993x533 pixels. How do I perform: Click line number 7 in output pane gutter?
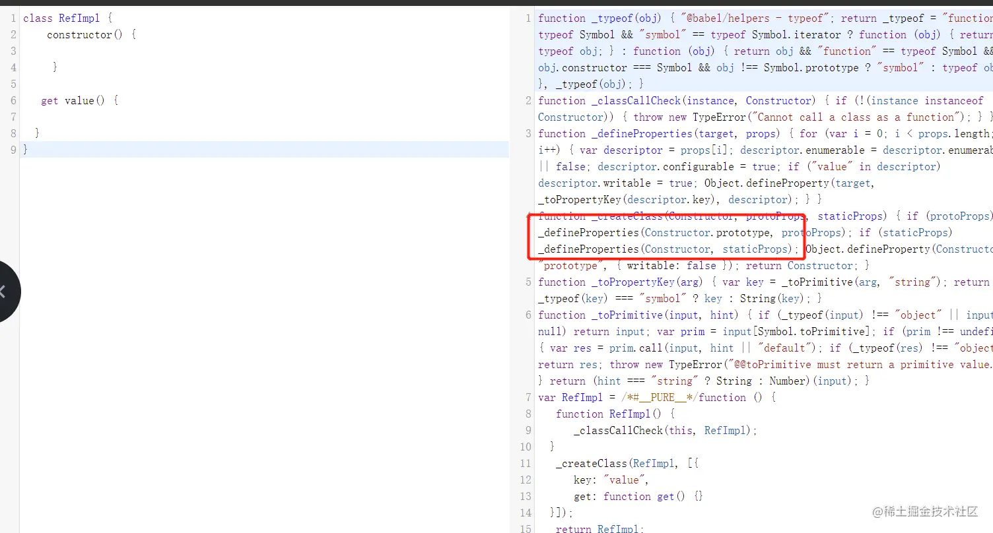(x=528, y=398)
